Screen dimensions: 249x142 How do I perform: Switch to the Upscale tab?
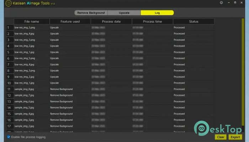click(124, 13)
